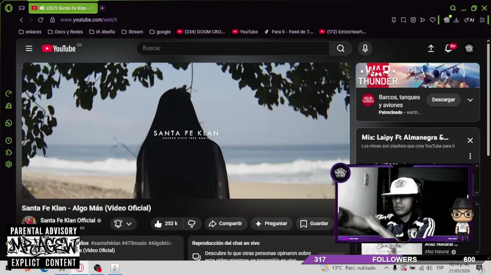This screenshot has height=275, width=491.
Task: Expand the War Thunder ad chevron
Action: [470, 100]
